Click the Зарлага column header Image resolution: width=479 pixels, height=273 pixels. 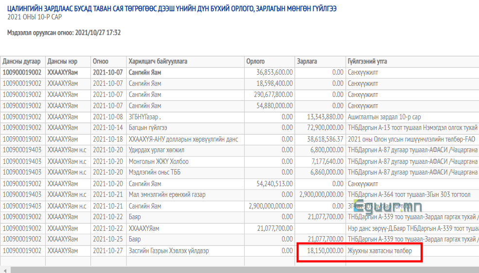(x=307, y=62)
